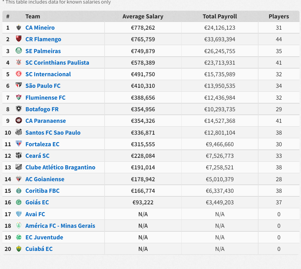Screen dimensions: 301x269
Task: Open the Santos FC Sao Paulo team link
Action: click(53, 133)
